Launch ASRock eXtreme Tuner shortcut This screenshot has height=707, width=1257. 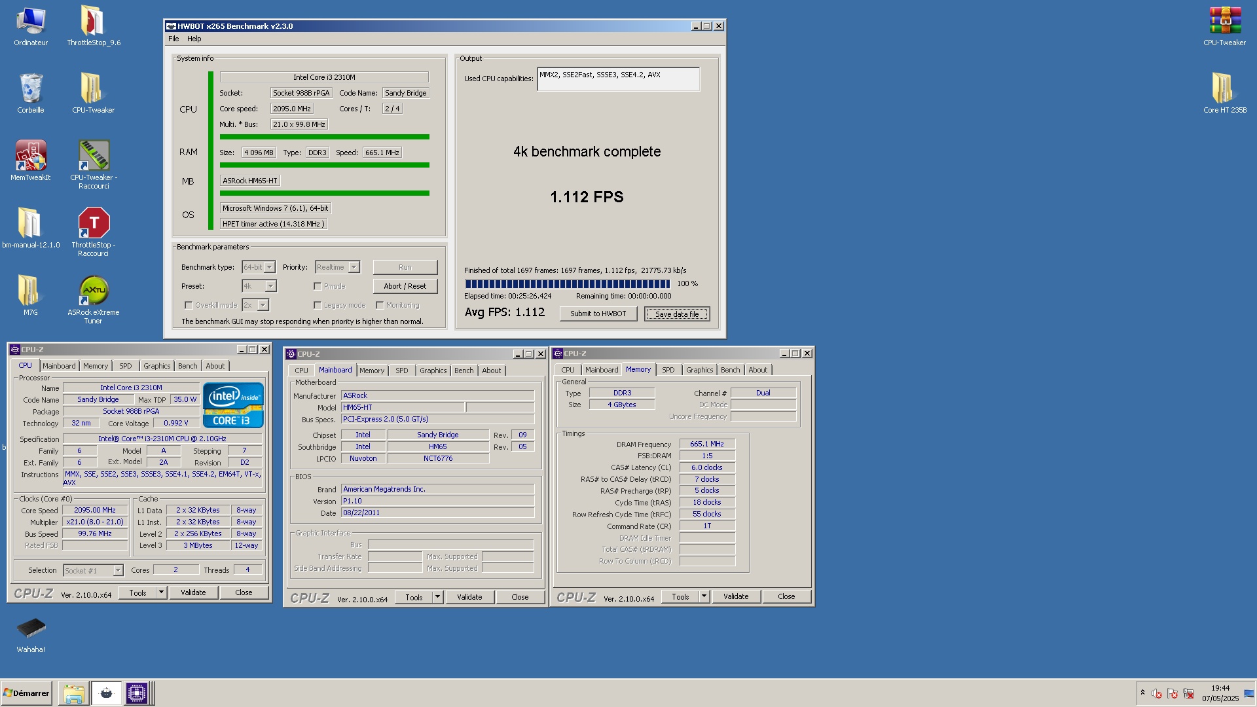[x=94, y=300]
